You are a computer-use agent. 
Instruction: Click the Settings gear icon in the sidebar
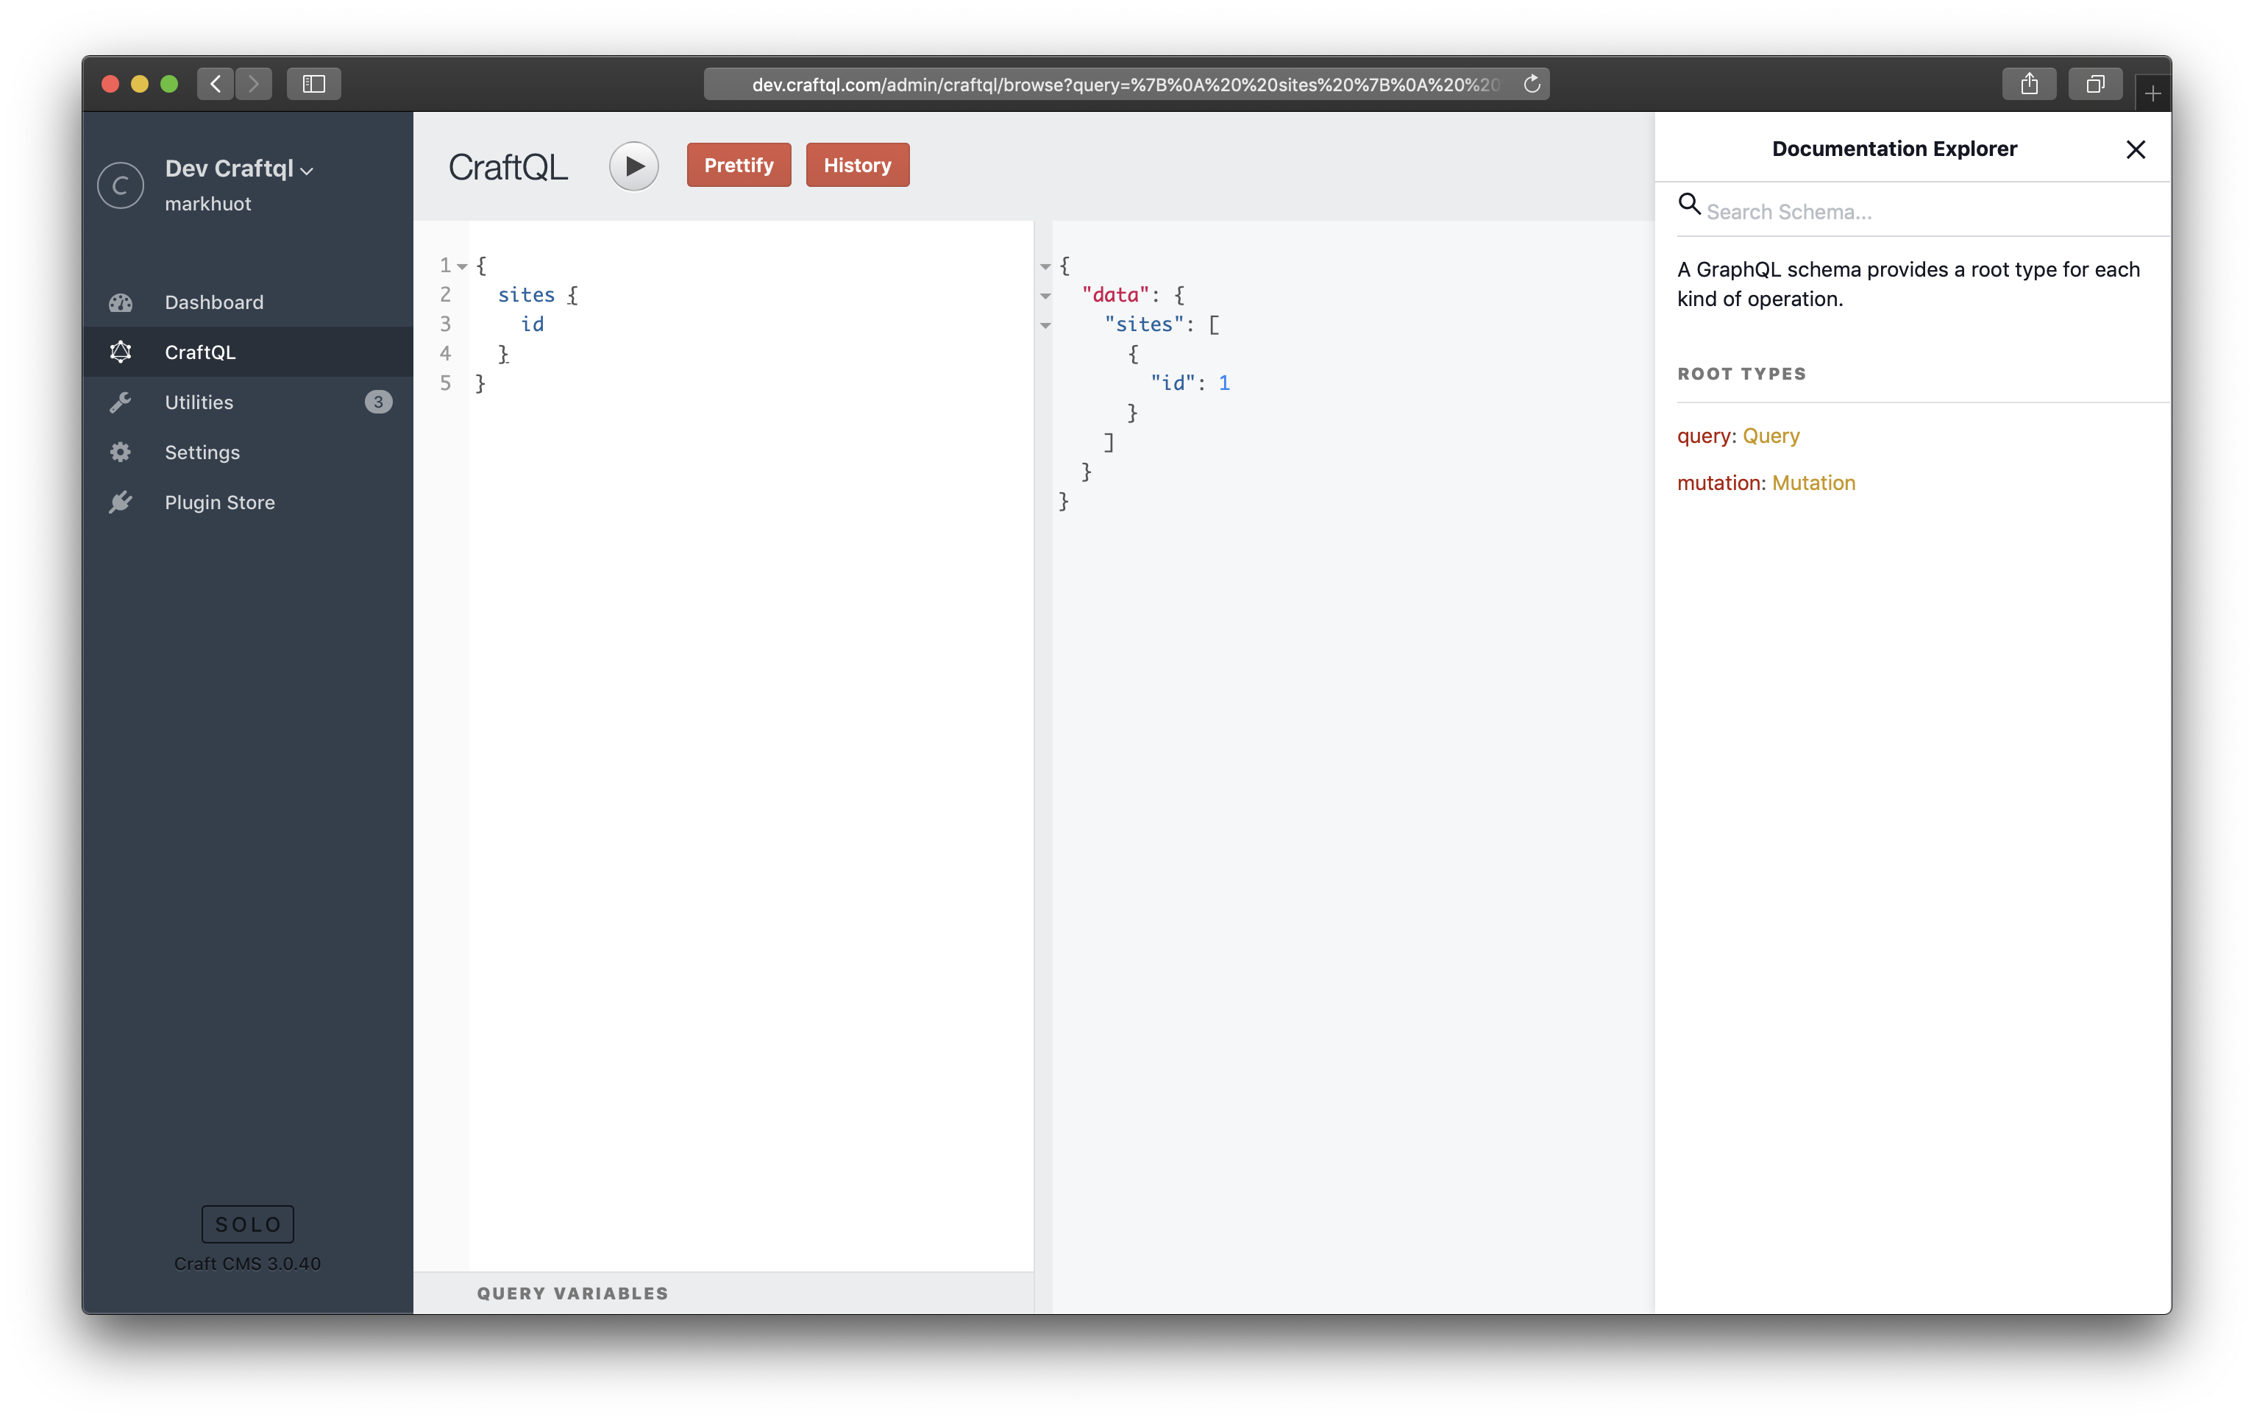(121, 453)
